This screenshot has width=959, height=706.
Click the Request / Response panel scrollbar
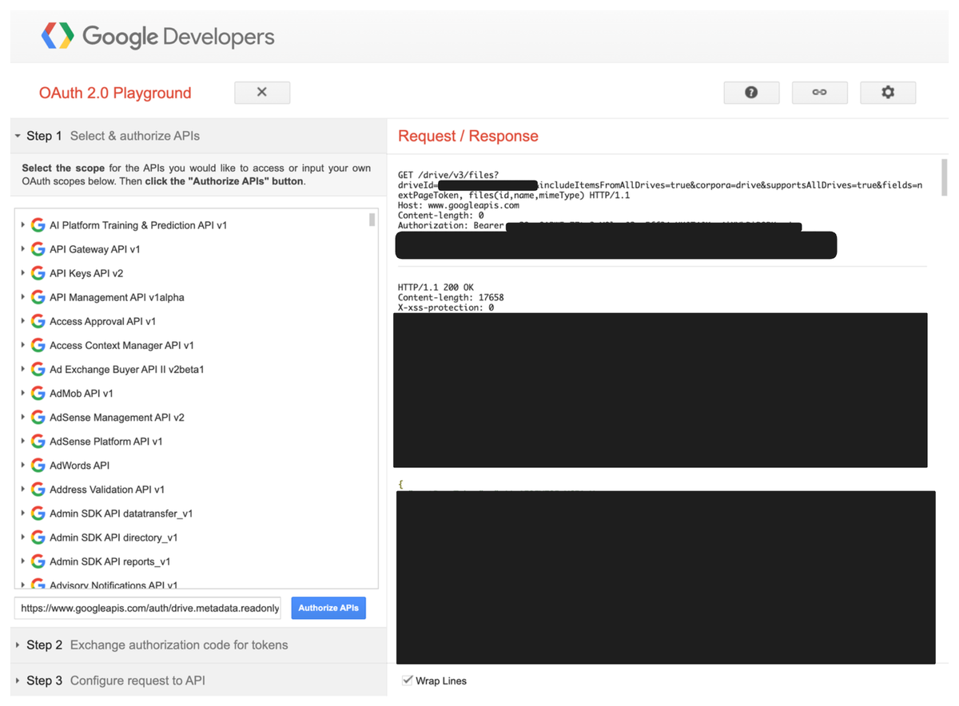[945, 177]
